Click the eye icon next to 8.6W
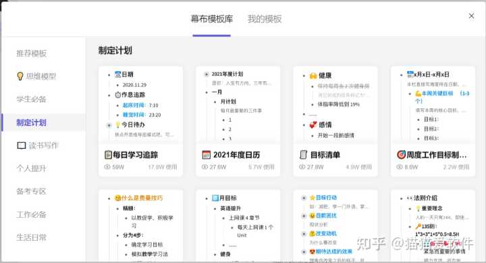Viewport: 486px width, 263px height. 400,167
